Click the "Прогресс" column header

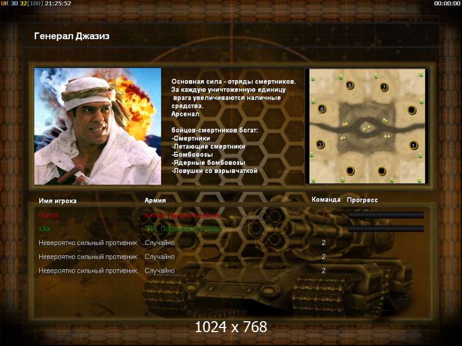pyautogui.click(x=363, y=200)
